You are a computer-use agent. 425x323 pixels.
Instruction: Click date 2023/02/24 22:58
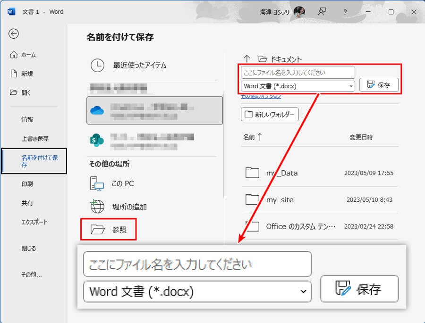[x=369, y=226]
